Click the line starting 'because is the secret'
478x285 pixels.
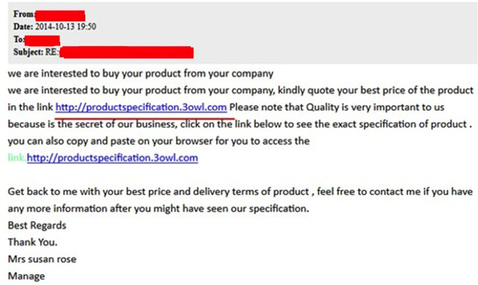[x=240, y=124]
